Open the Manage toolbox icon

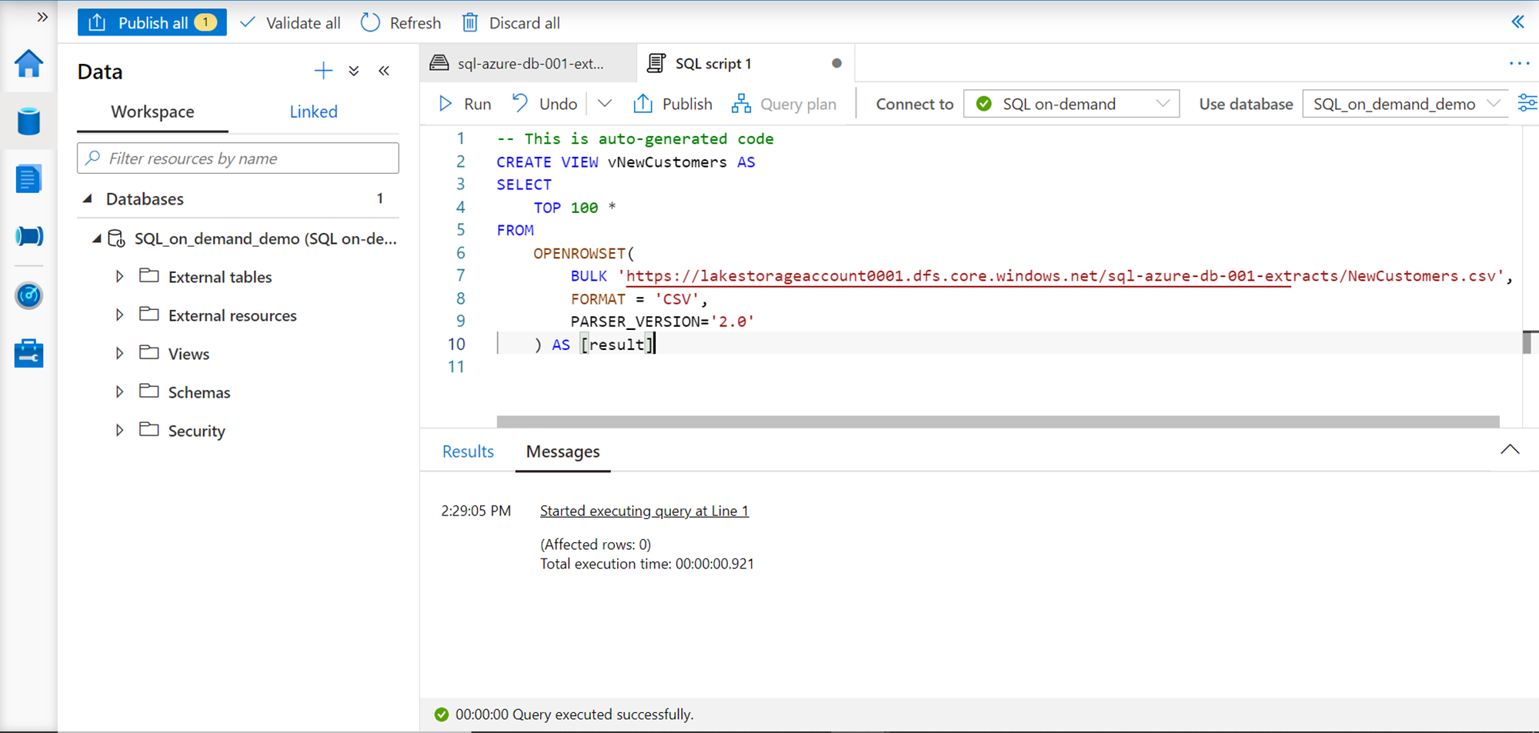tap(28, 354)
